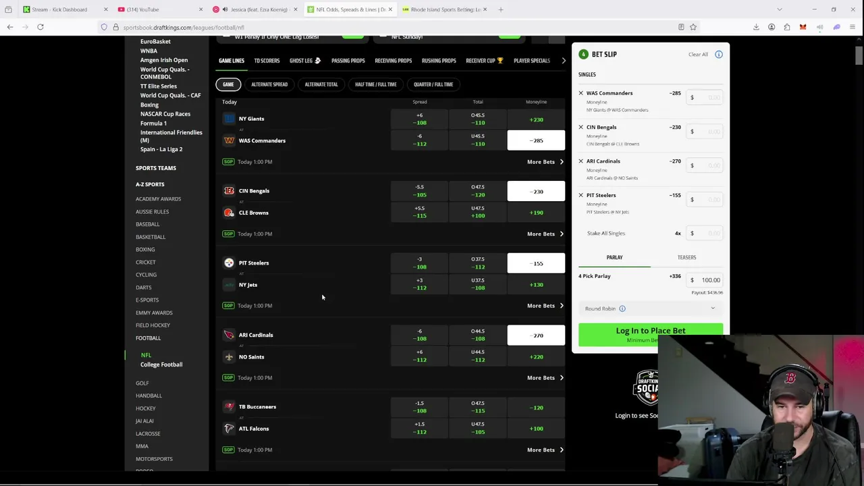Select Game filter pill
Image resolution: width=864 pixels, height=486 pixels.
[x=228, y=84]
